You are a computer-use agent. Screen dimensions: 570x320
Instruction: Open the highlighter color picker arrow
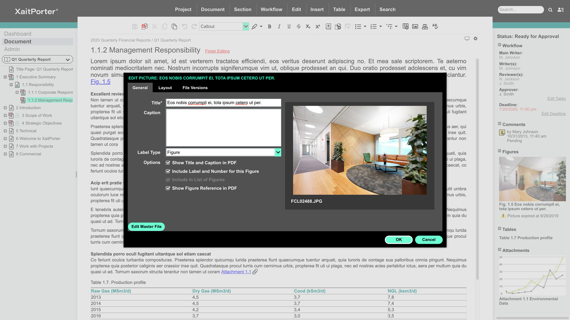point(261,27)
